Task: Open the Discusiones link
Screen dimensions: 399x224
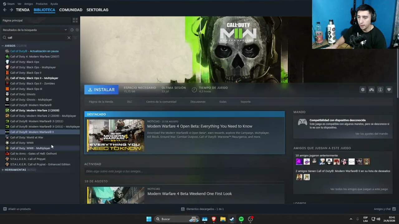Action: pyautogui.click(x=198, y=102)
